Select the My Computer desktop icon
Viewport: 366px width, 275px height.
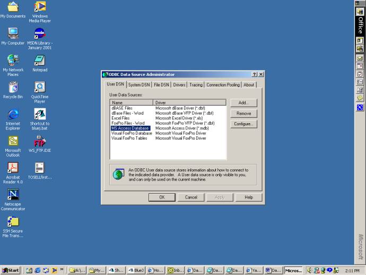click(x=13, y=36)
